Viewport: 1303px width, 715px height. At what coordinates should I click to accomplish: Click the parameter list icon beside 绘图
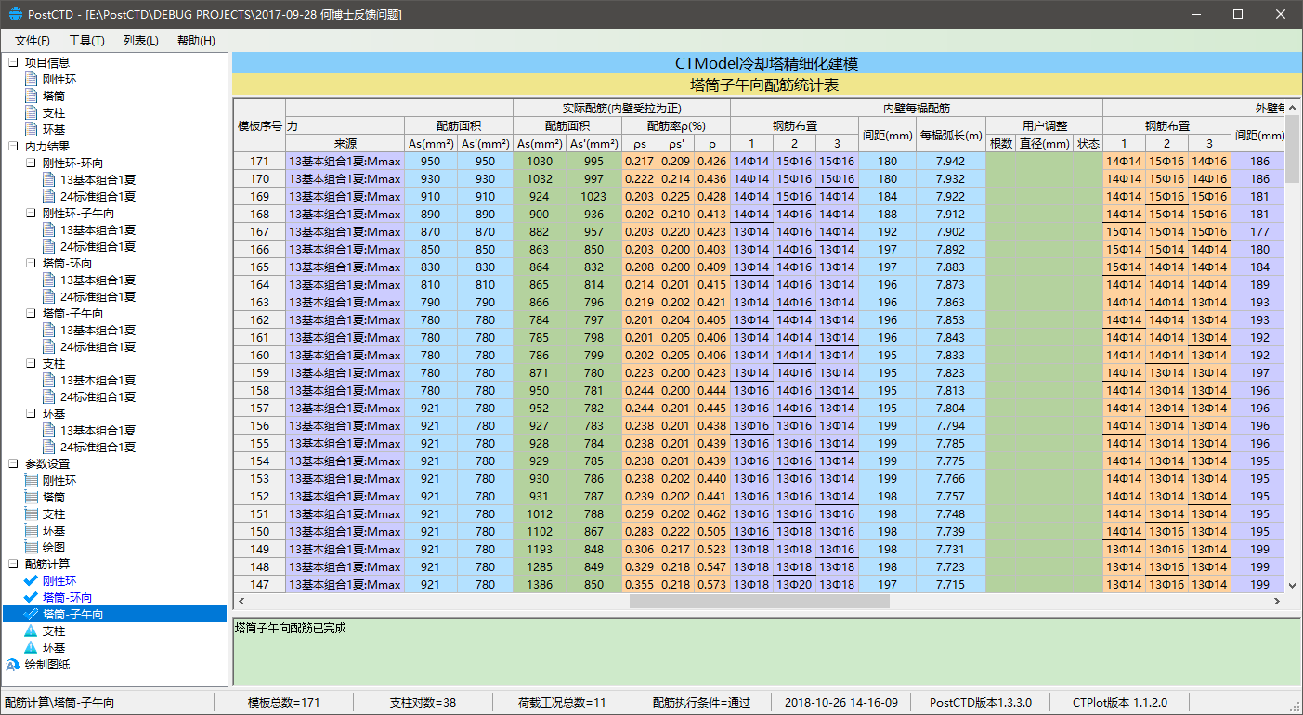(x=33, y=548)
